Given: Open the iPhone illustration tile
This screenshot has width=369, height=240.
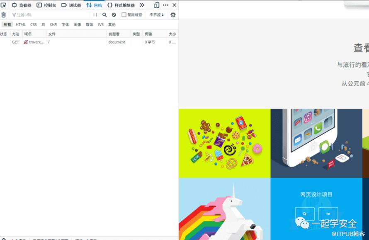Looking at the screenshot, I should pyautogui.click(x=316, y=143).
